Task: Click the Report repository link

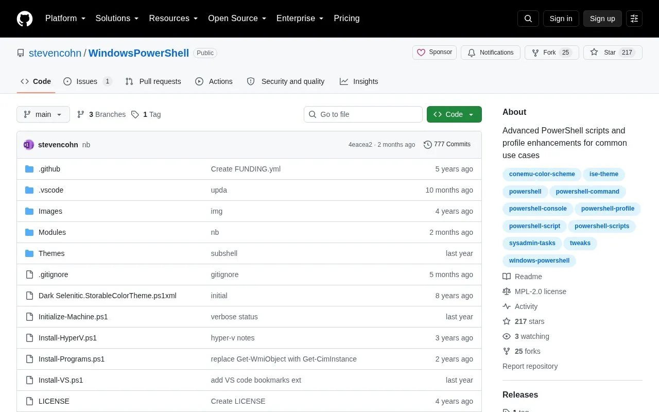Action: 530,366
